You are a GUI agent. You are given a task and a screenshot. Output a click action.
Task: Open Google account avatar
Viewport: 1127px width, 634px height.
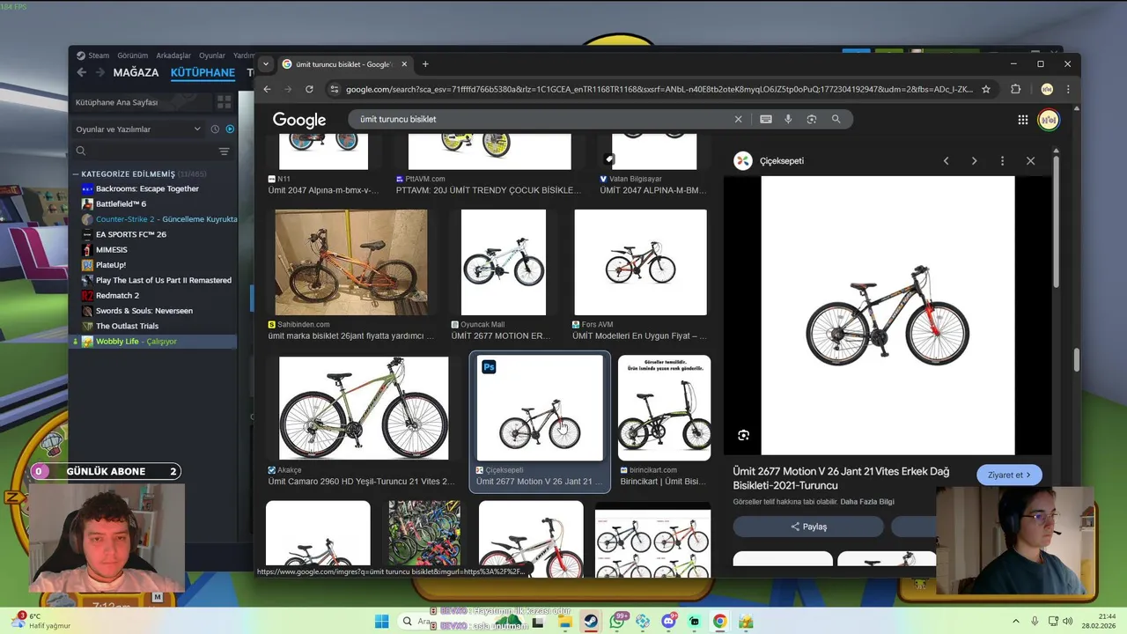point(1048,120)
